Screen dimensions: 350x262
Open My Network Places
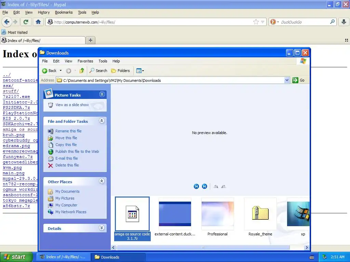click(71, 212)
